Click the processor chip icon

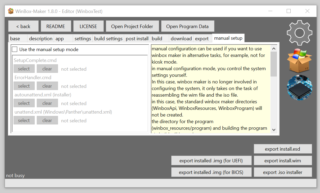300,88
